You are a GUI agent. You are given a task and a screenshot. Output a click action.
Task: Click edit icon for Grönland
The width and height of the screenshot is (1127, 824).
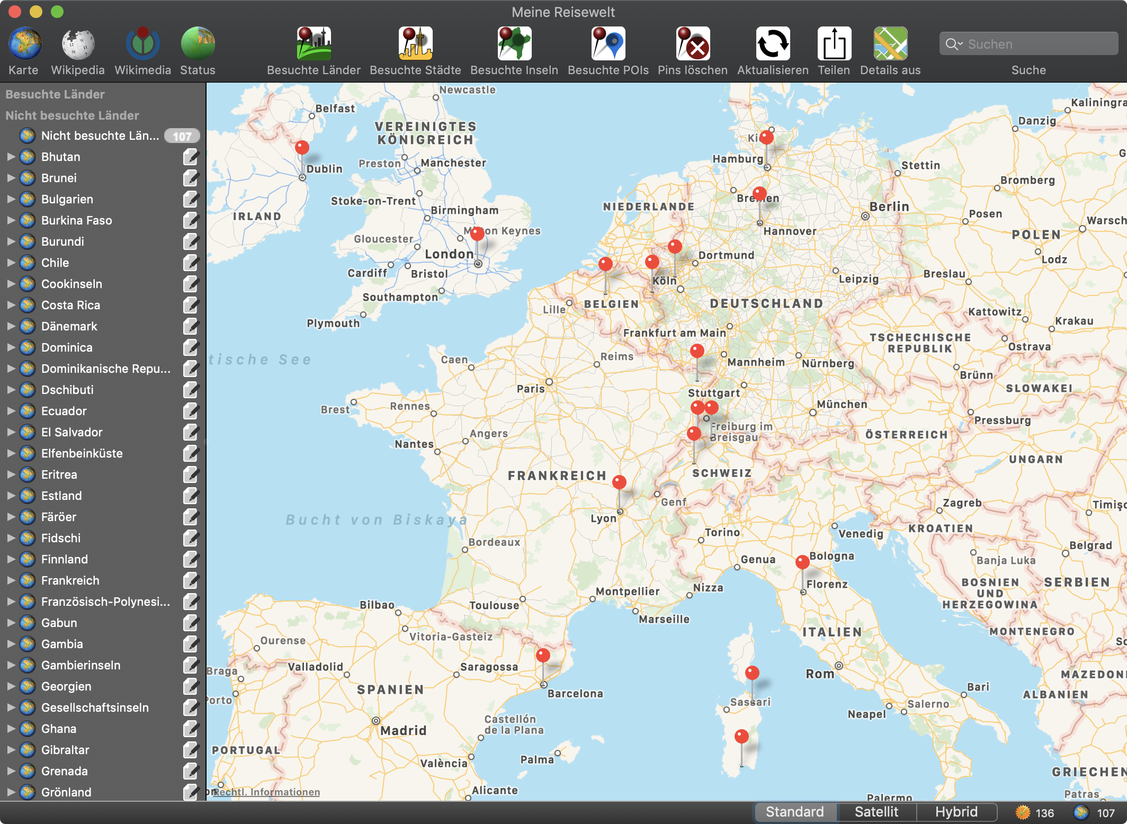pyautogui.click(x=191, y=792)
